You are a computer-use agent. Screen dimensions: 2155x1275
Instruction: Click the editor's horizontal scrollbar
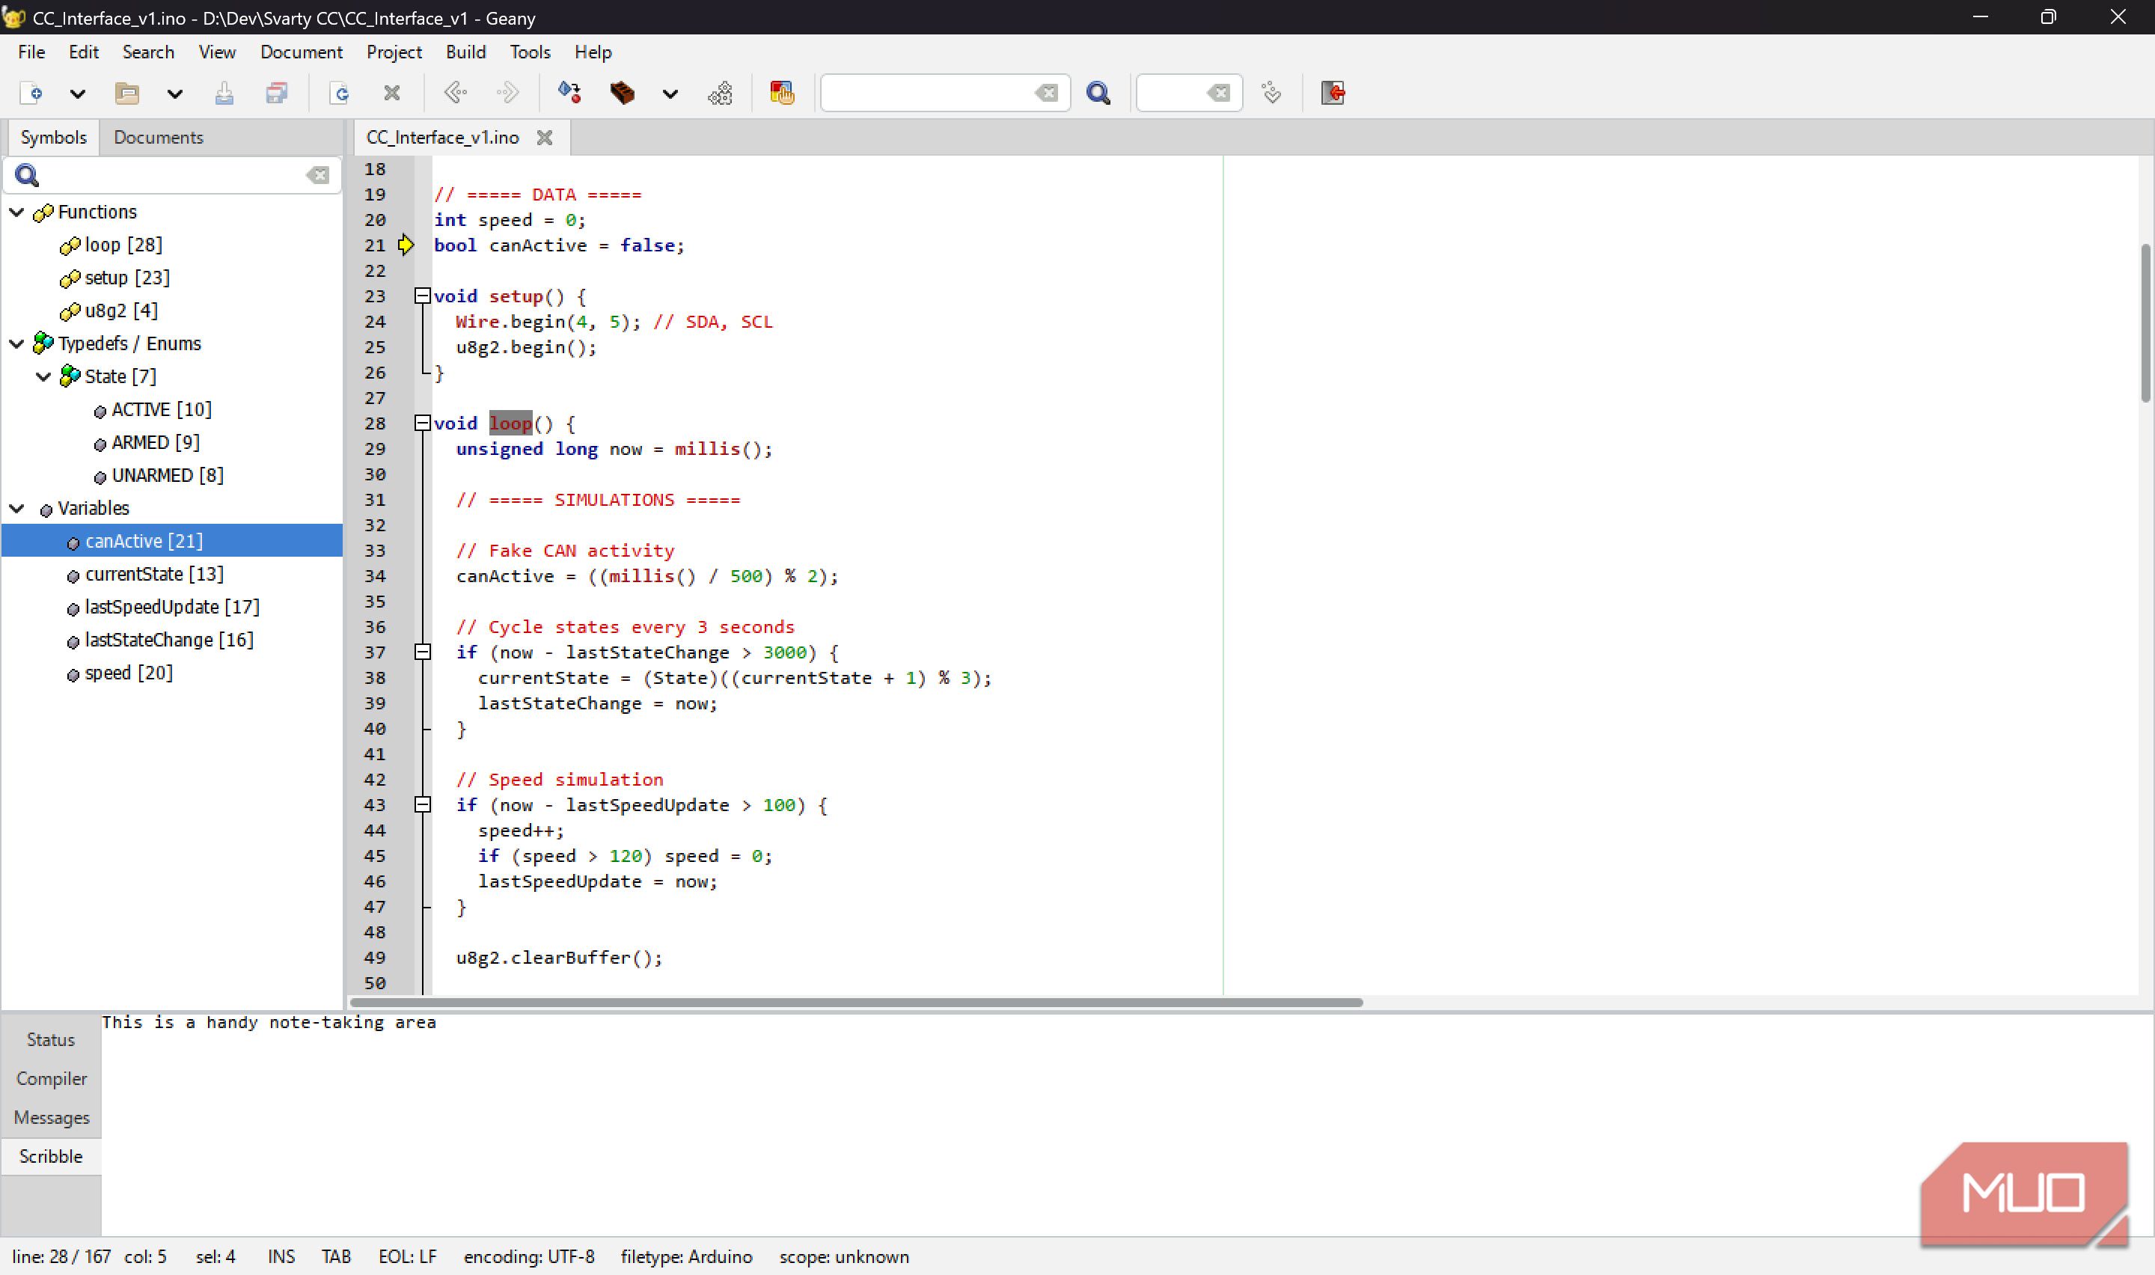[856, 1003]
